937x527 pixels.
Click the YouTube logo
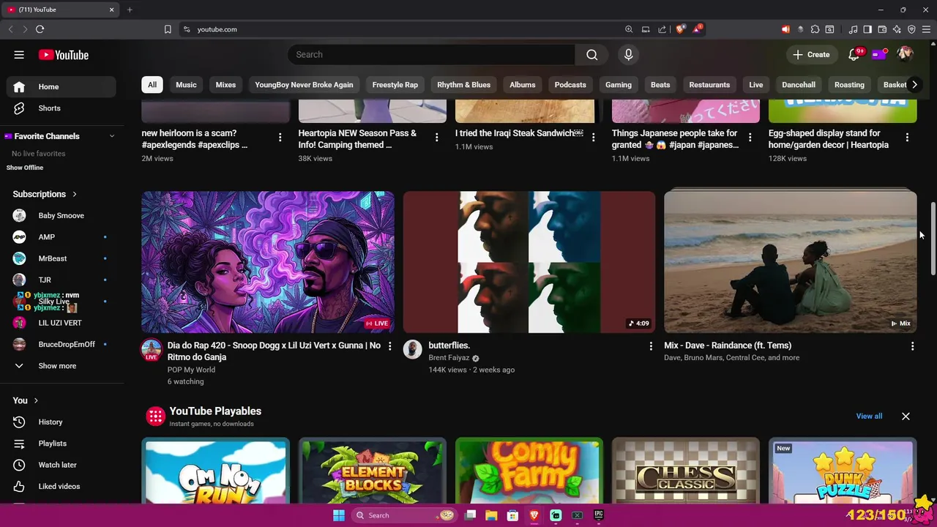pos(64,55)
